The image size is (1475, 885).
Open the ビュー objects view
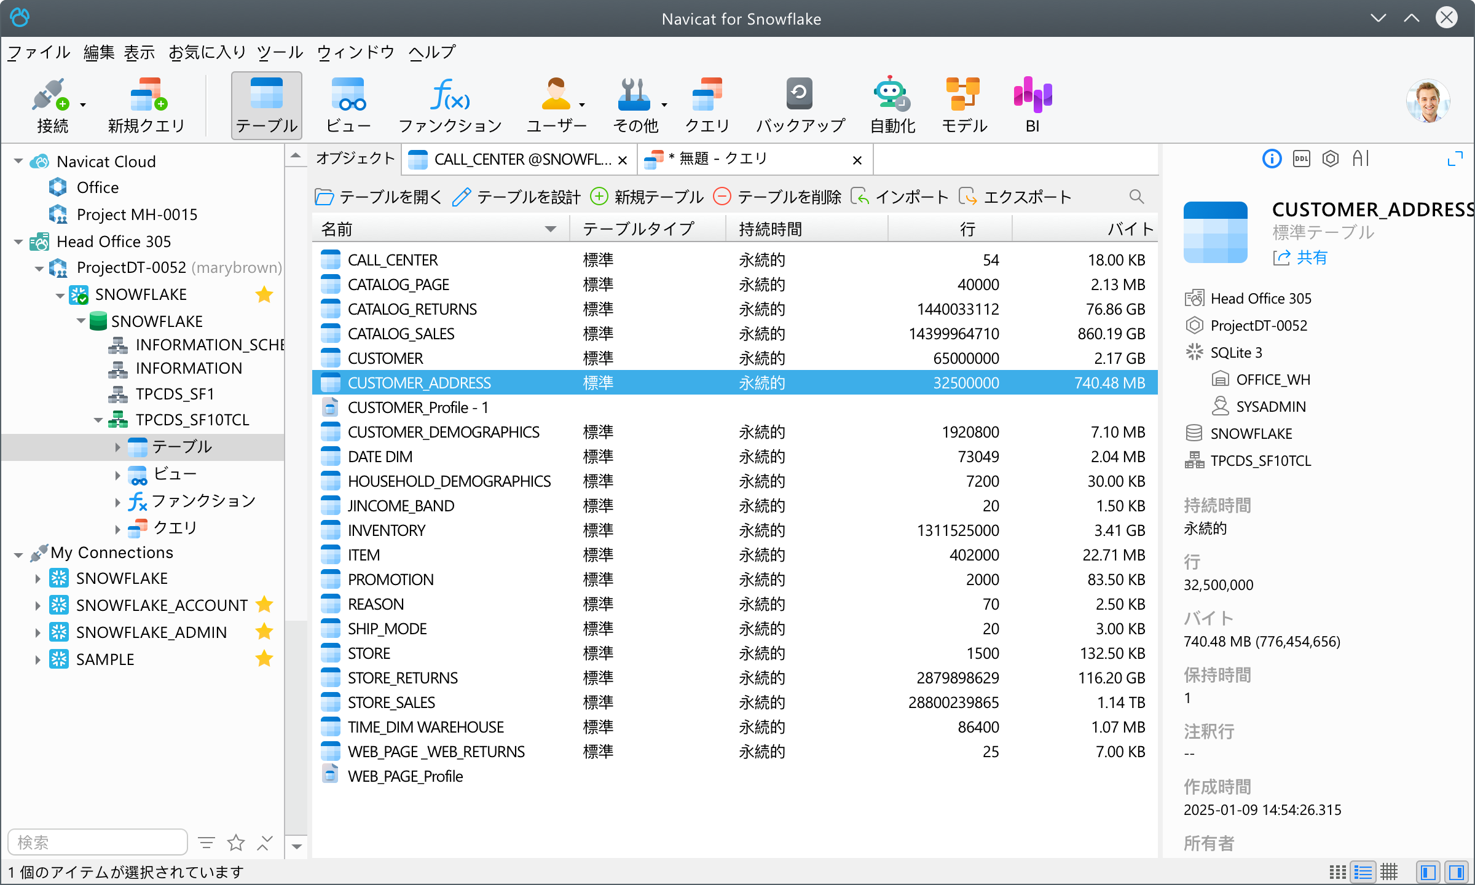coord(348,106)
